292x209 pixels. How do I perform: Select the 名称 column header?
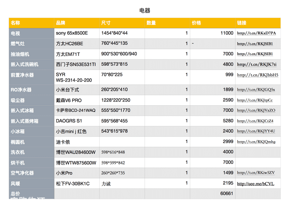(31, 23)
